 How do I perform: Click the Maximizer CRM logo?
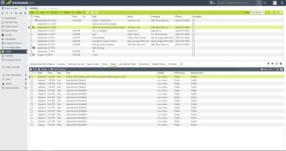pos(20,2)
